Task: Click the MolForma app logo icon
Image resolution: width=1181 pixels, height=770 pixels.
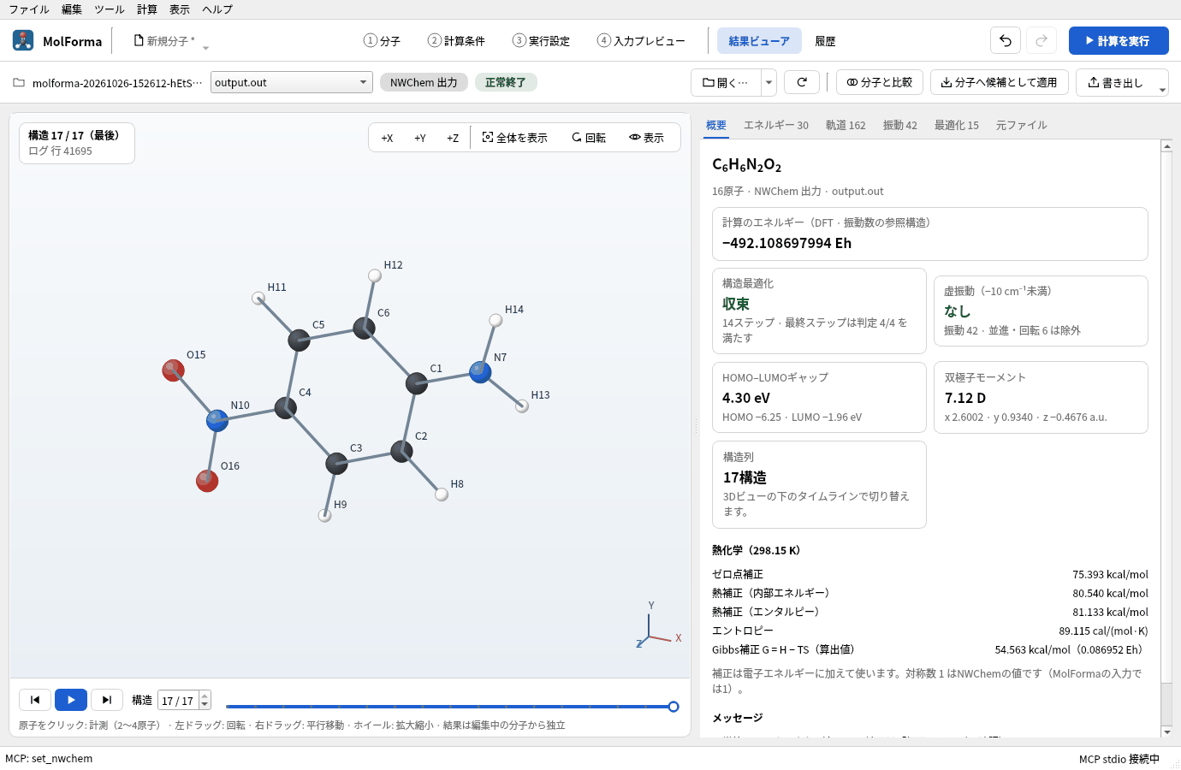Action: click(23, 40)
